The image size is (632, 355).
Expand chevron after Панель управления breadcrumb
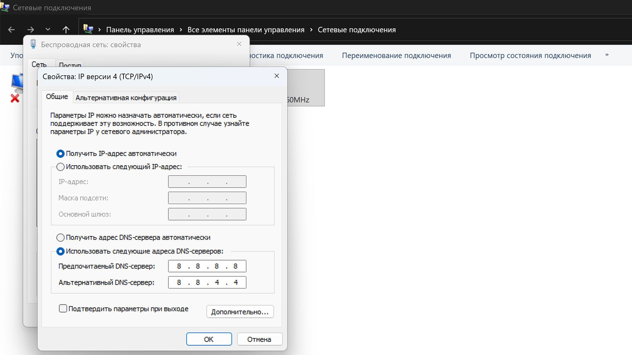[181, 30]
